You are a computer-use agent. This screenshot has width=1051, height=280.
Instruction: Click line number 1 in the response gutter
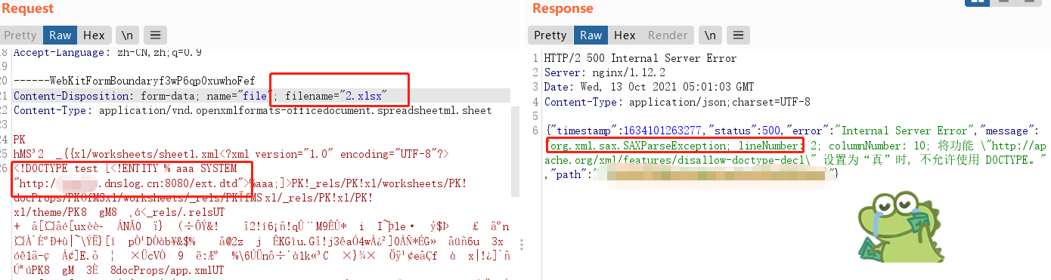[x=536, y=58]
